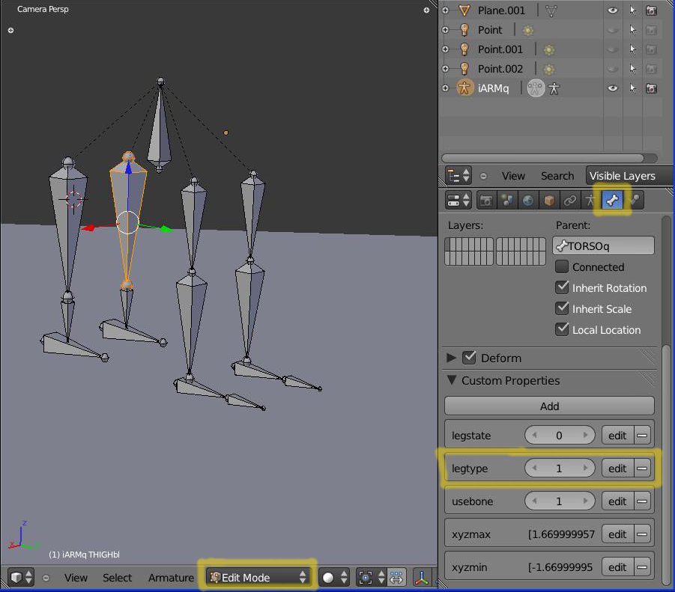Open the Select menu in 3D view
The width and height of the screenshot is (675, 592).
pyautogui.click(x=117, y=578)
